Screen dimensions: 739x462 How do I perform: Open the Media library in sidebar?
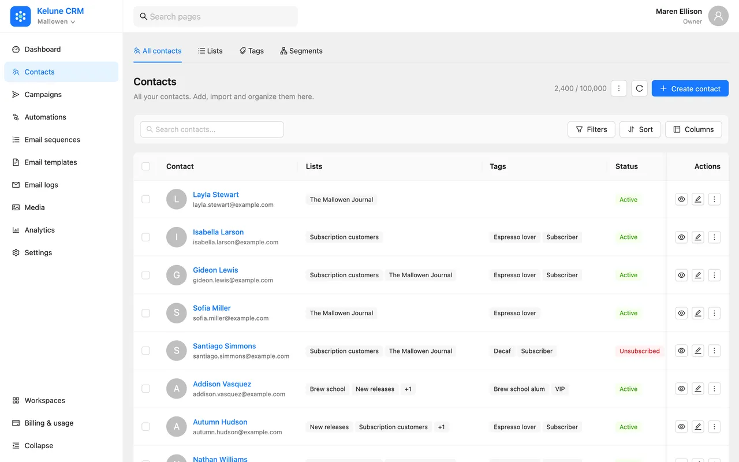point(61,207)
